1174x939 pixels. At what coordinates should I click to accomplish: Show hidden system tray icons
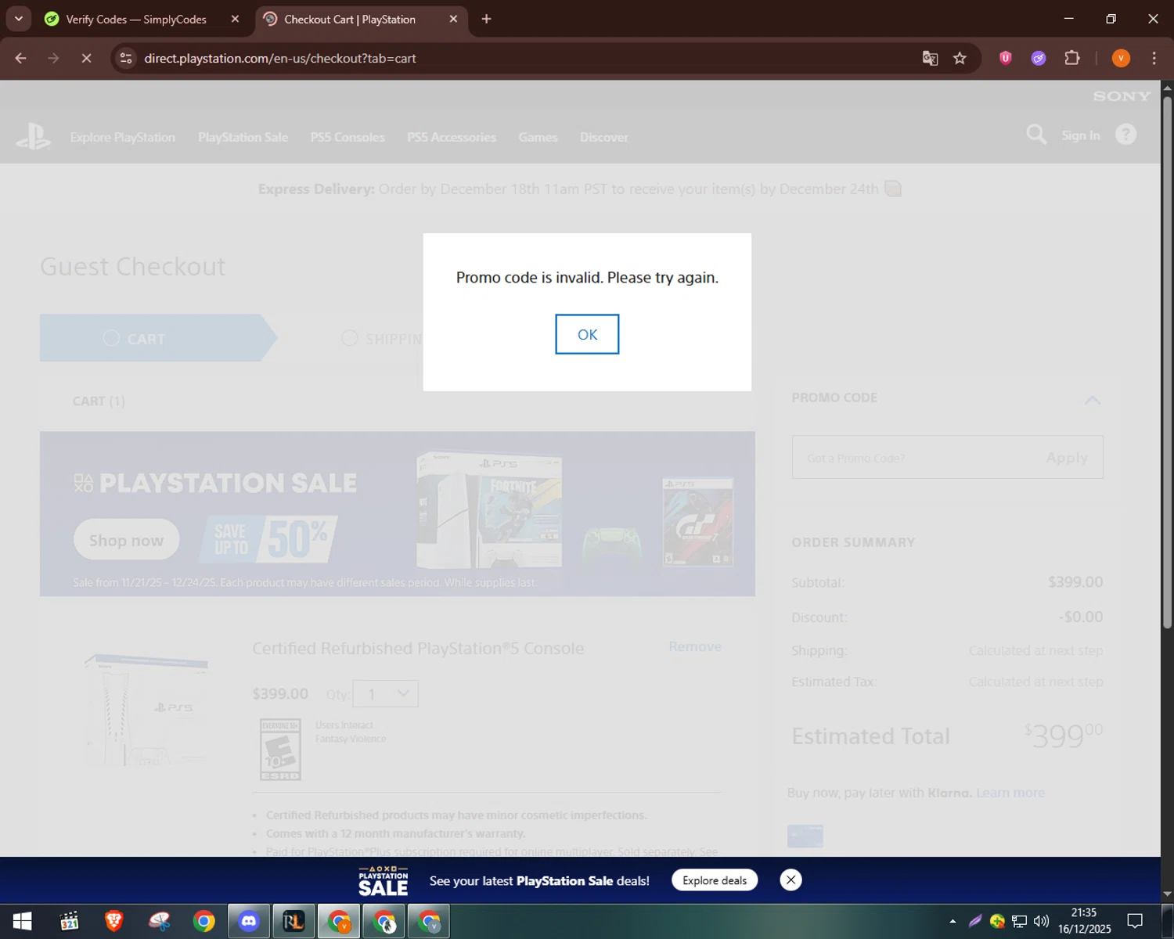pyautogui.click(x=953, y=921)
